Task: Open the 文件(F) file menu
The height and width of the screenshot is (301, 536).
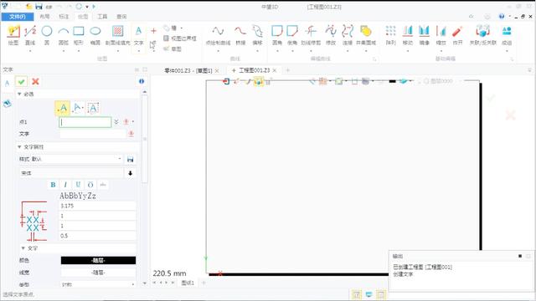Action: pos(18,17)
